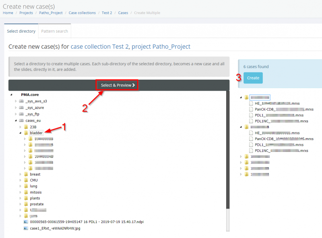Click the _sys_azure drive icon
The height and width of the screenshot is (238, 322).
21,108
